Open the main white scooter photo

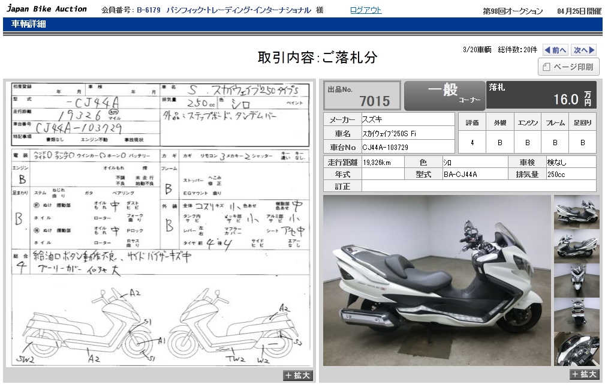[x=437, y=280]
